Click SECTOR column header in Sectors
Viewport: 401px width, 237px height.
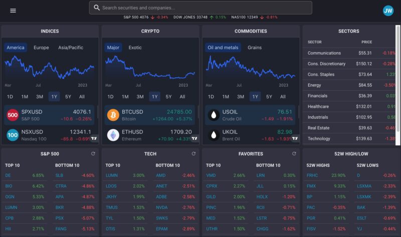pyautogui.click(x=315, y=42)
